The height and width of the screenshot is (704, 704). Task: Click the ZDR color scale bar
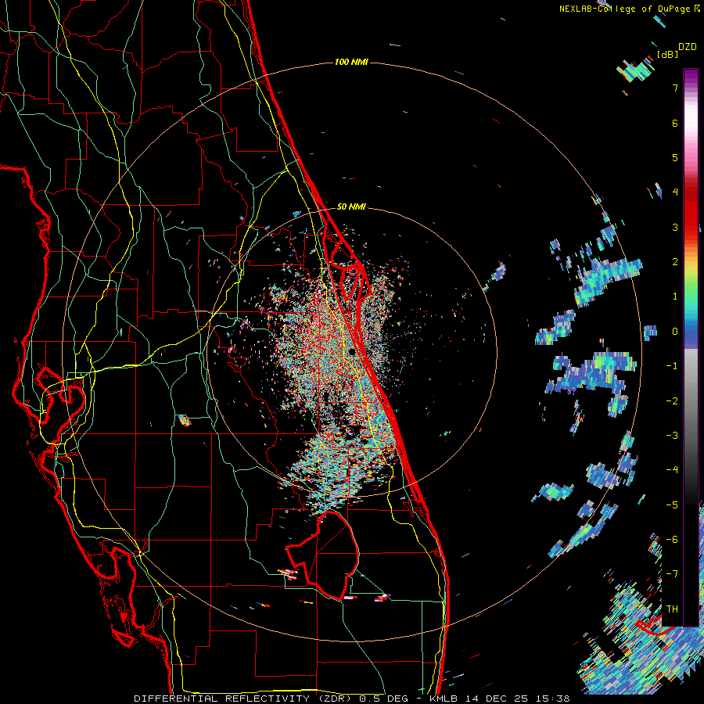coord(691,347)
